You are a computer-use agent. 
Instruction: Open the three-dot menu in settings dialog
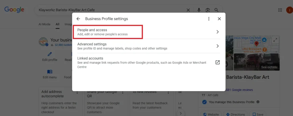(209, 19)
